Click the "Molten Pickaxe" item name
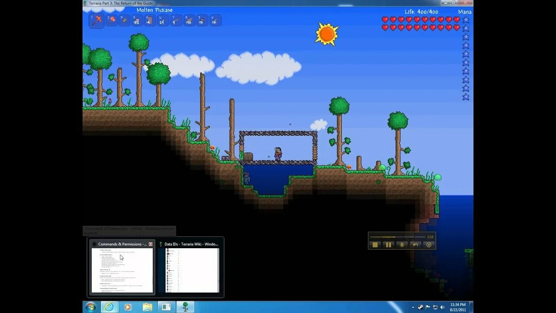Image resolution: width=556 pixels, height=313 pixels. coord(155,10)
